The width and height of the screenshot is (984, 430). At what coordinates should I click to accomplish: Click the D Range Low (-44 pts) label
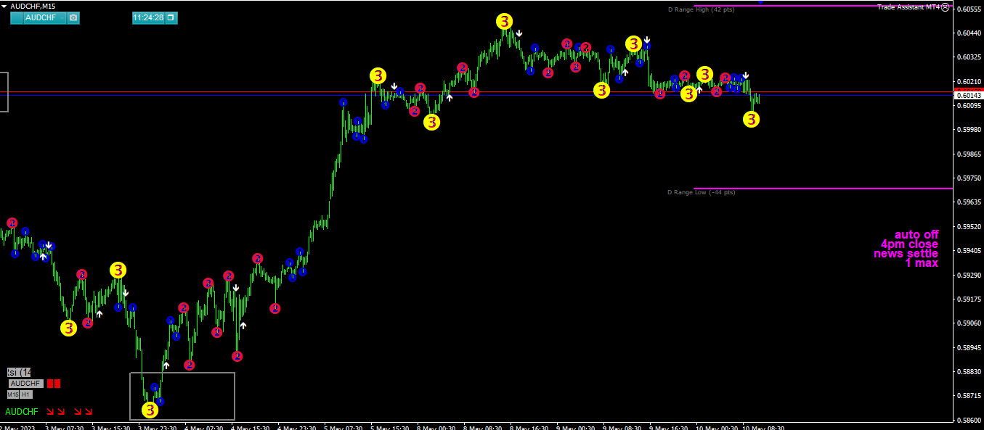point(701,192)
